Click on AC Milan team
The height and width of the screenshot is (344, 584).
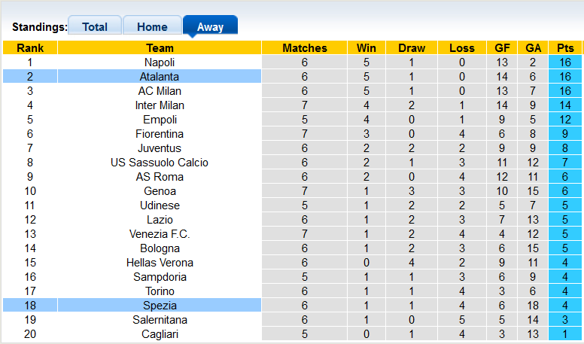[160, 91]
